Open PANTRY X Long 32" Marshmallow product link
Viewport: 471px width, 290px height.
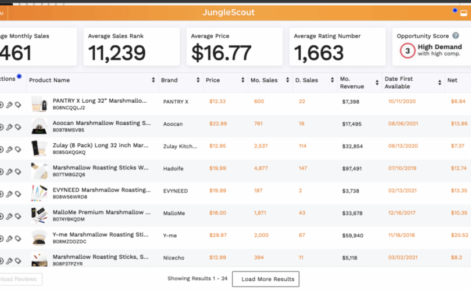(x=100, y=101)
